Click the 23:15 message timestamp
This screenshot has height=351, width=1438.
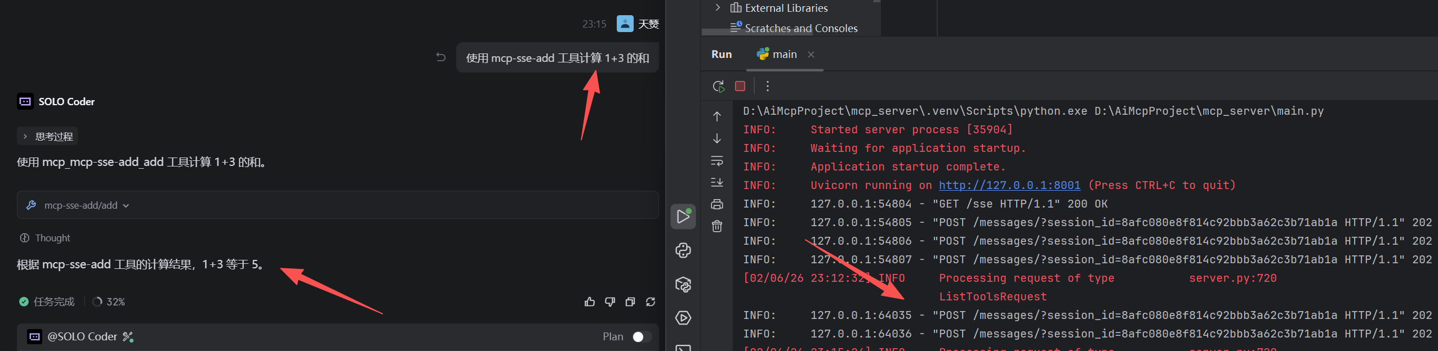594,24
